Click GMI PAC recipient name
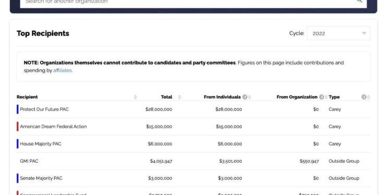Viewport: 391px width, 195px height. tap(29, 161)
